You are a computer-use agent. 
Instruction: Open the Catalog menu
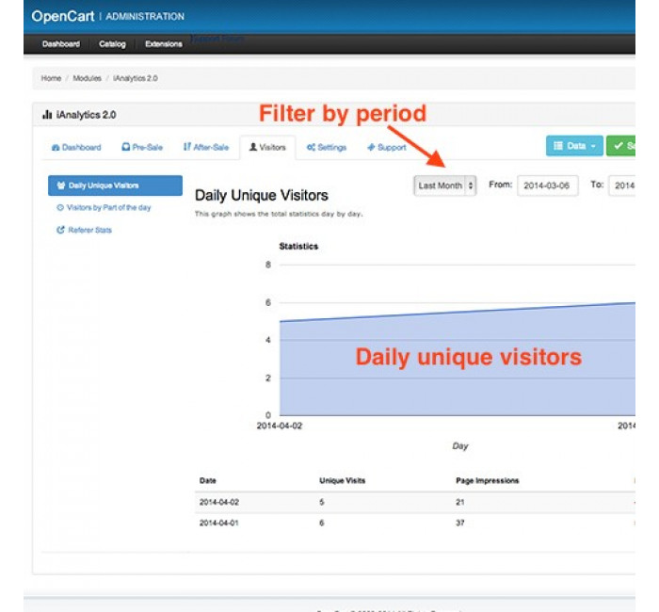112,43
